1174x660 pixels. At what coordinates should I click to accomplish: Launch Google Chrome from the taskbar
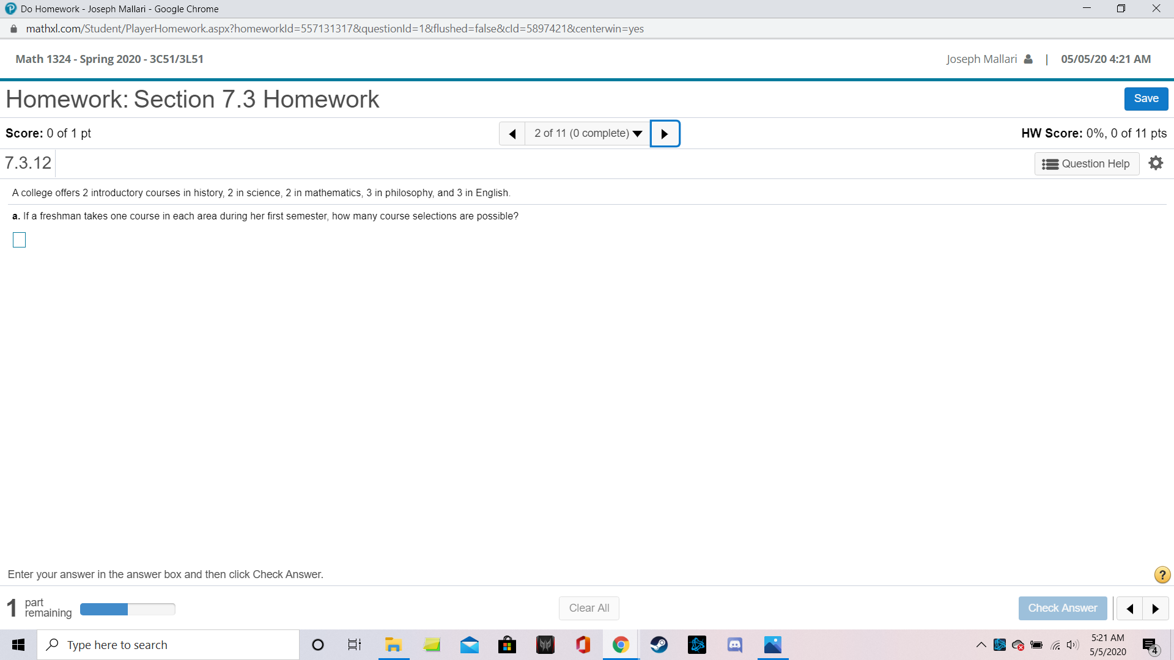pos(621,644)
